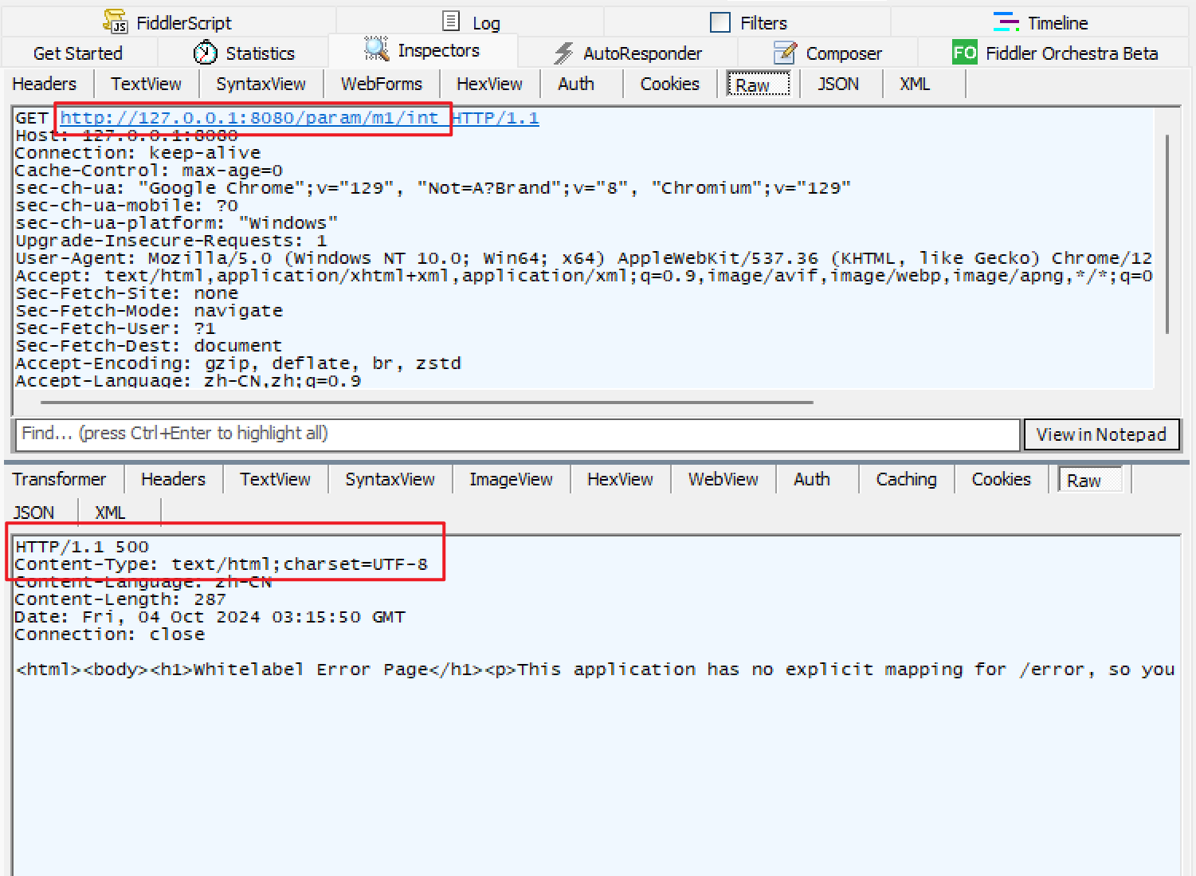Click View in Notepad button
1196x876 pixels.
click(1101, 434)
